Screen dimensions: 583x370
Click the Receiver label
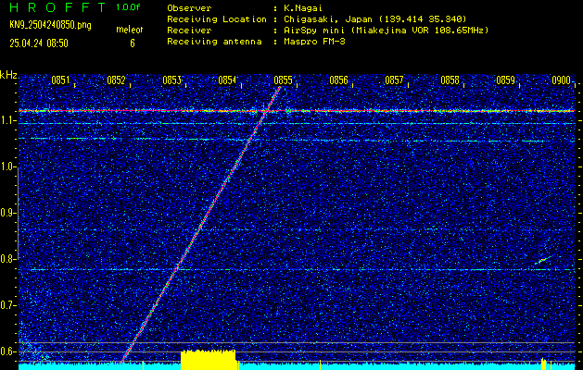click(x=189, y=31)
